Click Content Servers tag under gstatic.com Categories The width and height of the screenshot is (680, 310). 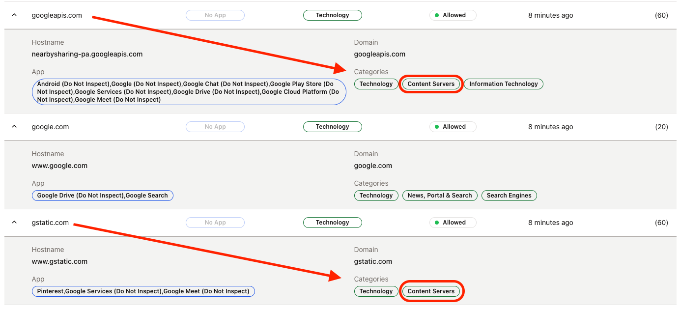[431, 291]
